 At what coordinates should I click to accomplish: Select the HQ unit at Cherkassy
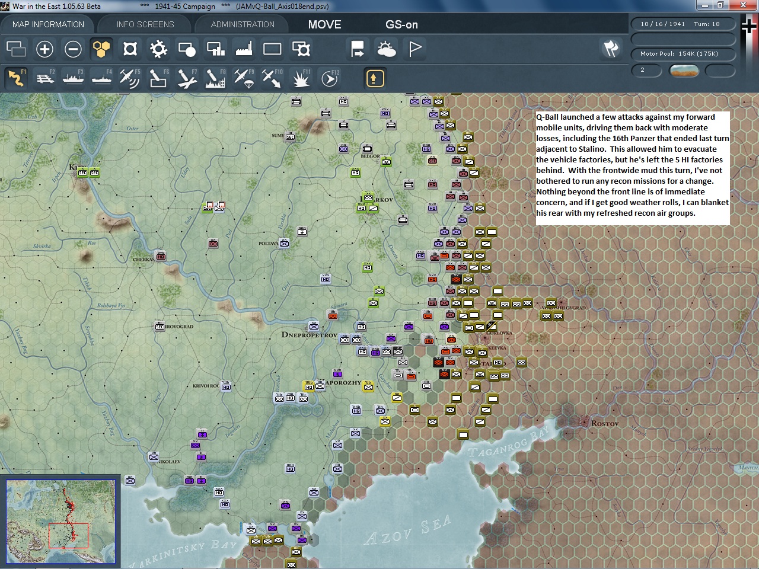coord(161,255)
